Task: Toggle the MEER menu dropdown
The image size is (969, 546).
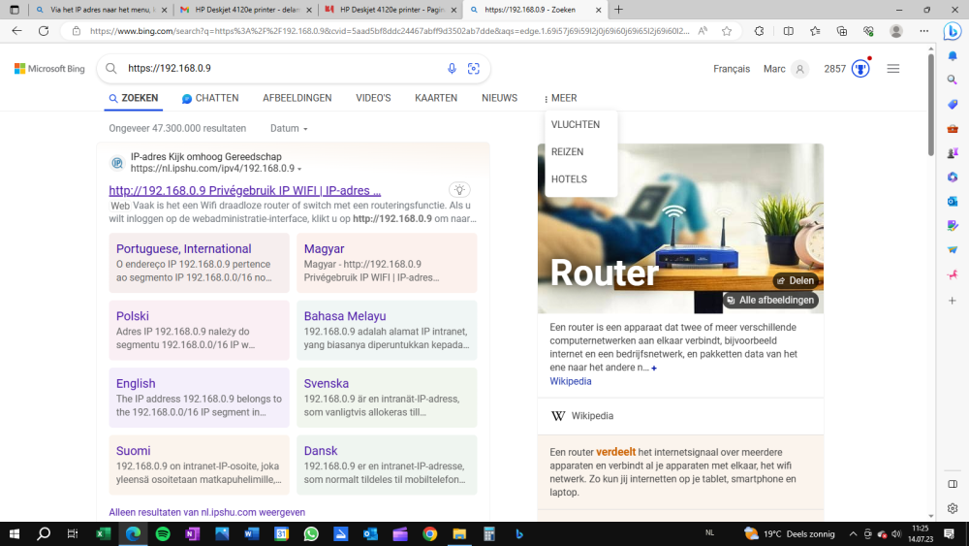Action: click(x=560, y=98)
